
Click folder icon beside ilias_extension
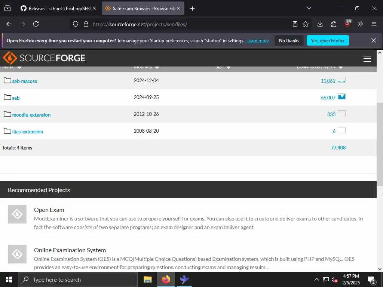(x=7, y=131)
